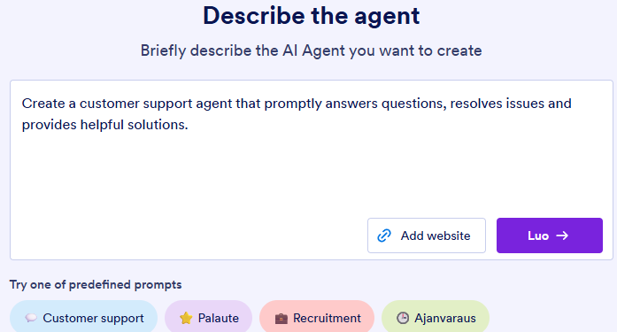The height and width of the screenshot is (332, 617).
Task: Place cursor after 'provides helpful solutions.'
Action: click(x=189, y=125)
